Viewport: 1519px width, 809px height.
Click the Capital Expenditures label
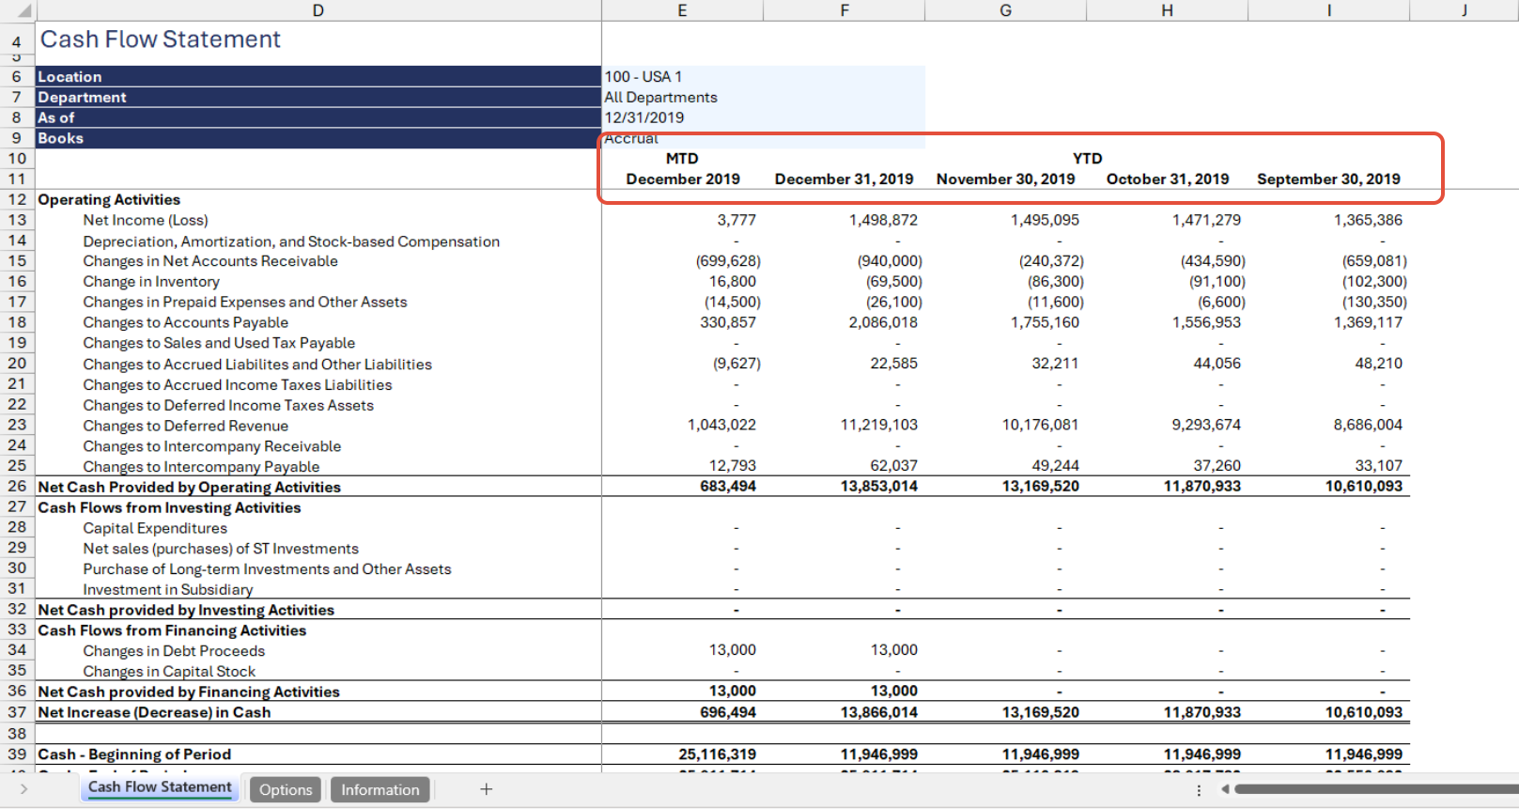point(155,528)
